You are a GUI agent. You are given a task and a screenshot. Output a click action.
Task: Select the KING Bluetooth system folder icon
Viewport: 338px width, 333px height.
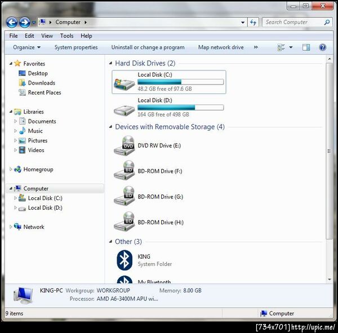coord(124,260)
